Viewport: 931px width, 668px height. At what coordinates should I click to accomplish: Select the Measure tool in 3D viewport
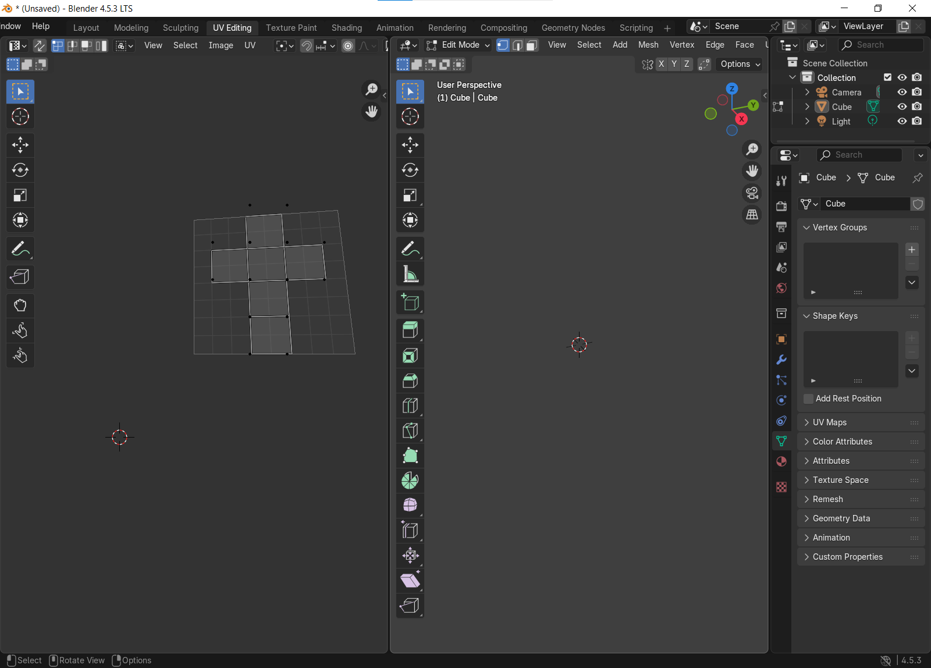tap(410, 273)
